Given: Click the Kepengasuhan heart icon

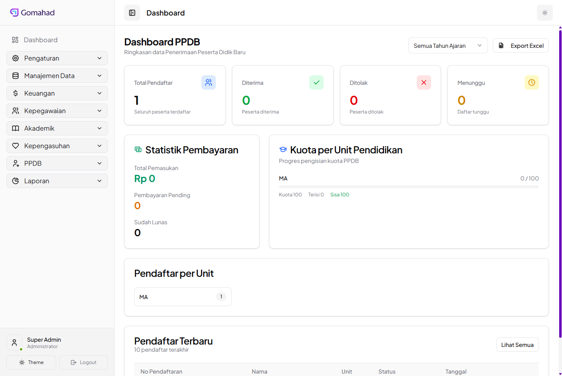Looking at the screenshot, I should click(16, 146).
